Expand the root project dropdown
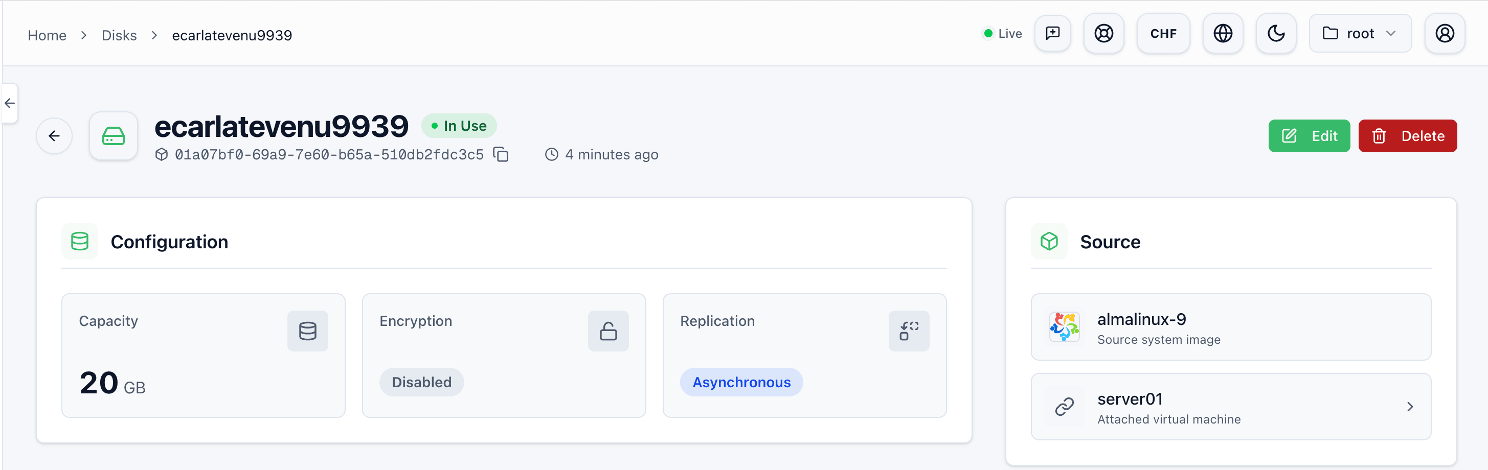Viewport: 1488px width, 470px height. point(1360,34)
